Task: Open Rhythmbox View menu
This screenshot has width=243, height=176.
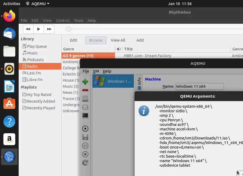Action: [x=47, y=21]
